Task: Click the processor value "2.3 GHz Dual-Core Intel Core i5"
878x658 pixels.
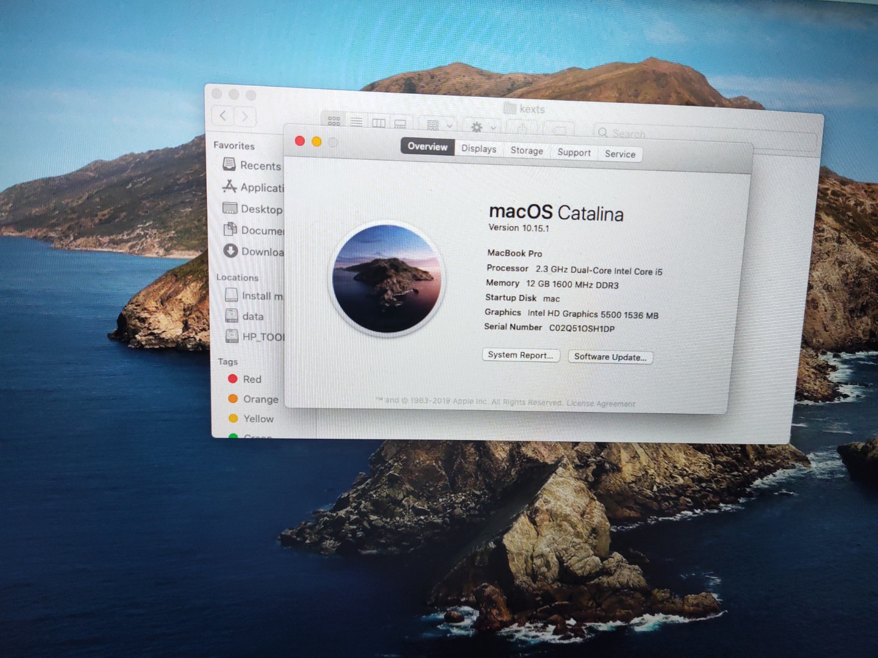Action: click(599, 270)
